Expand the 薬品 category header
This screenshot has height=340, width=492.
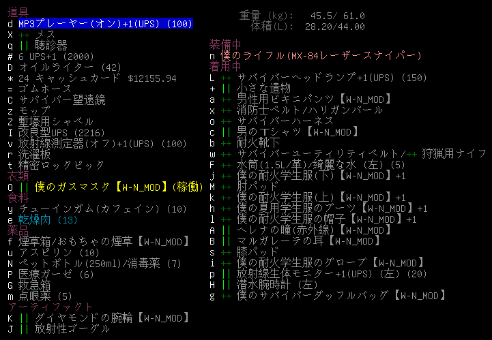point(18,230)
